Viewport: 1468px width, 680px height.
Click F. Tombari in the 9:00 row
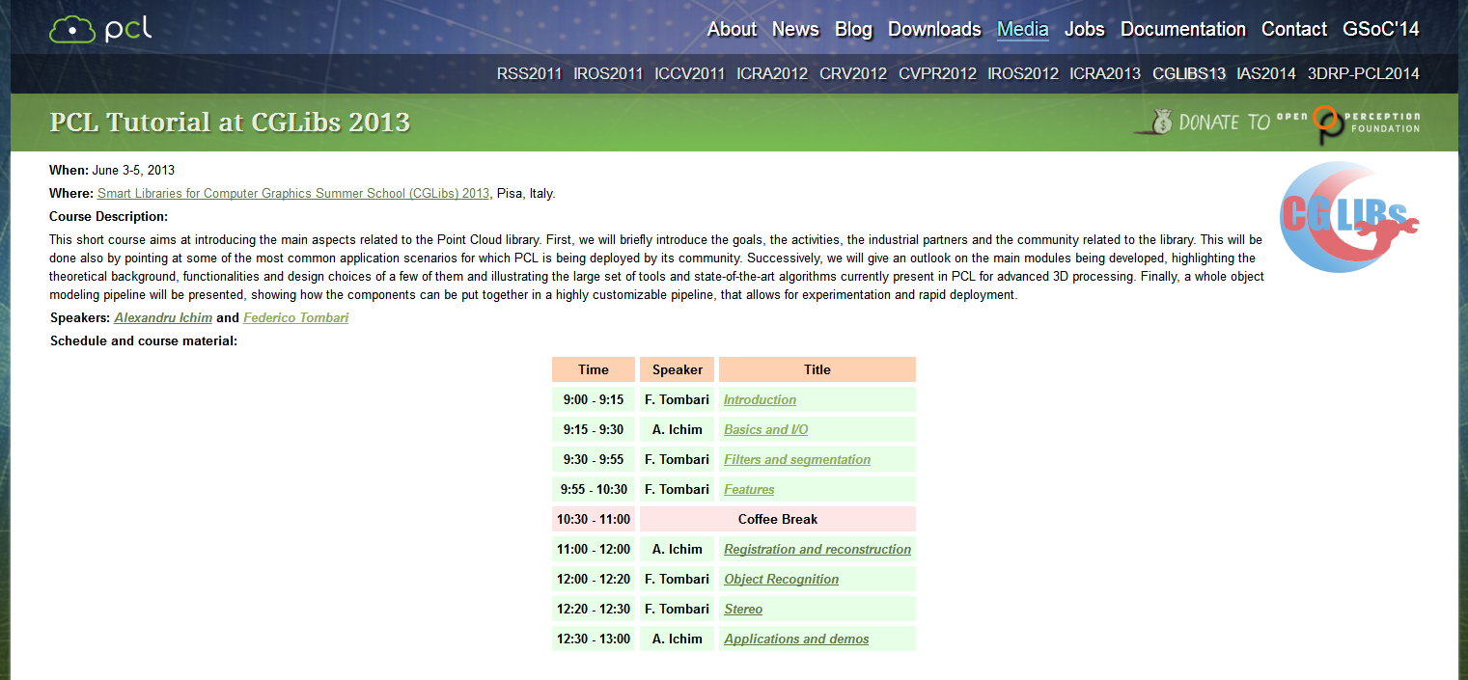[x=677, y=399]
